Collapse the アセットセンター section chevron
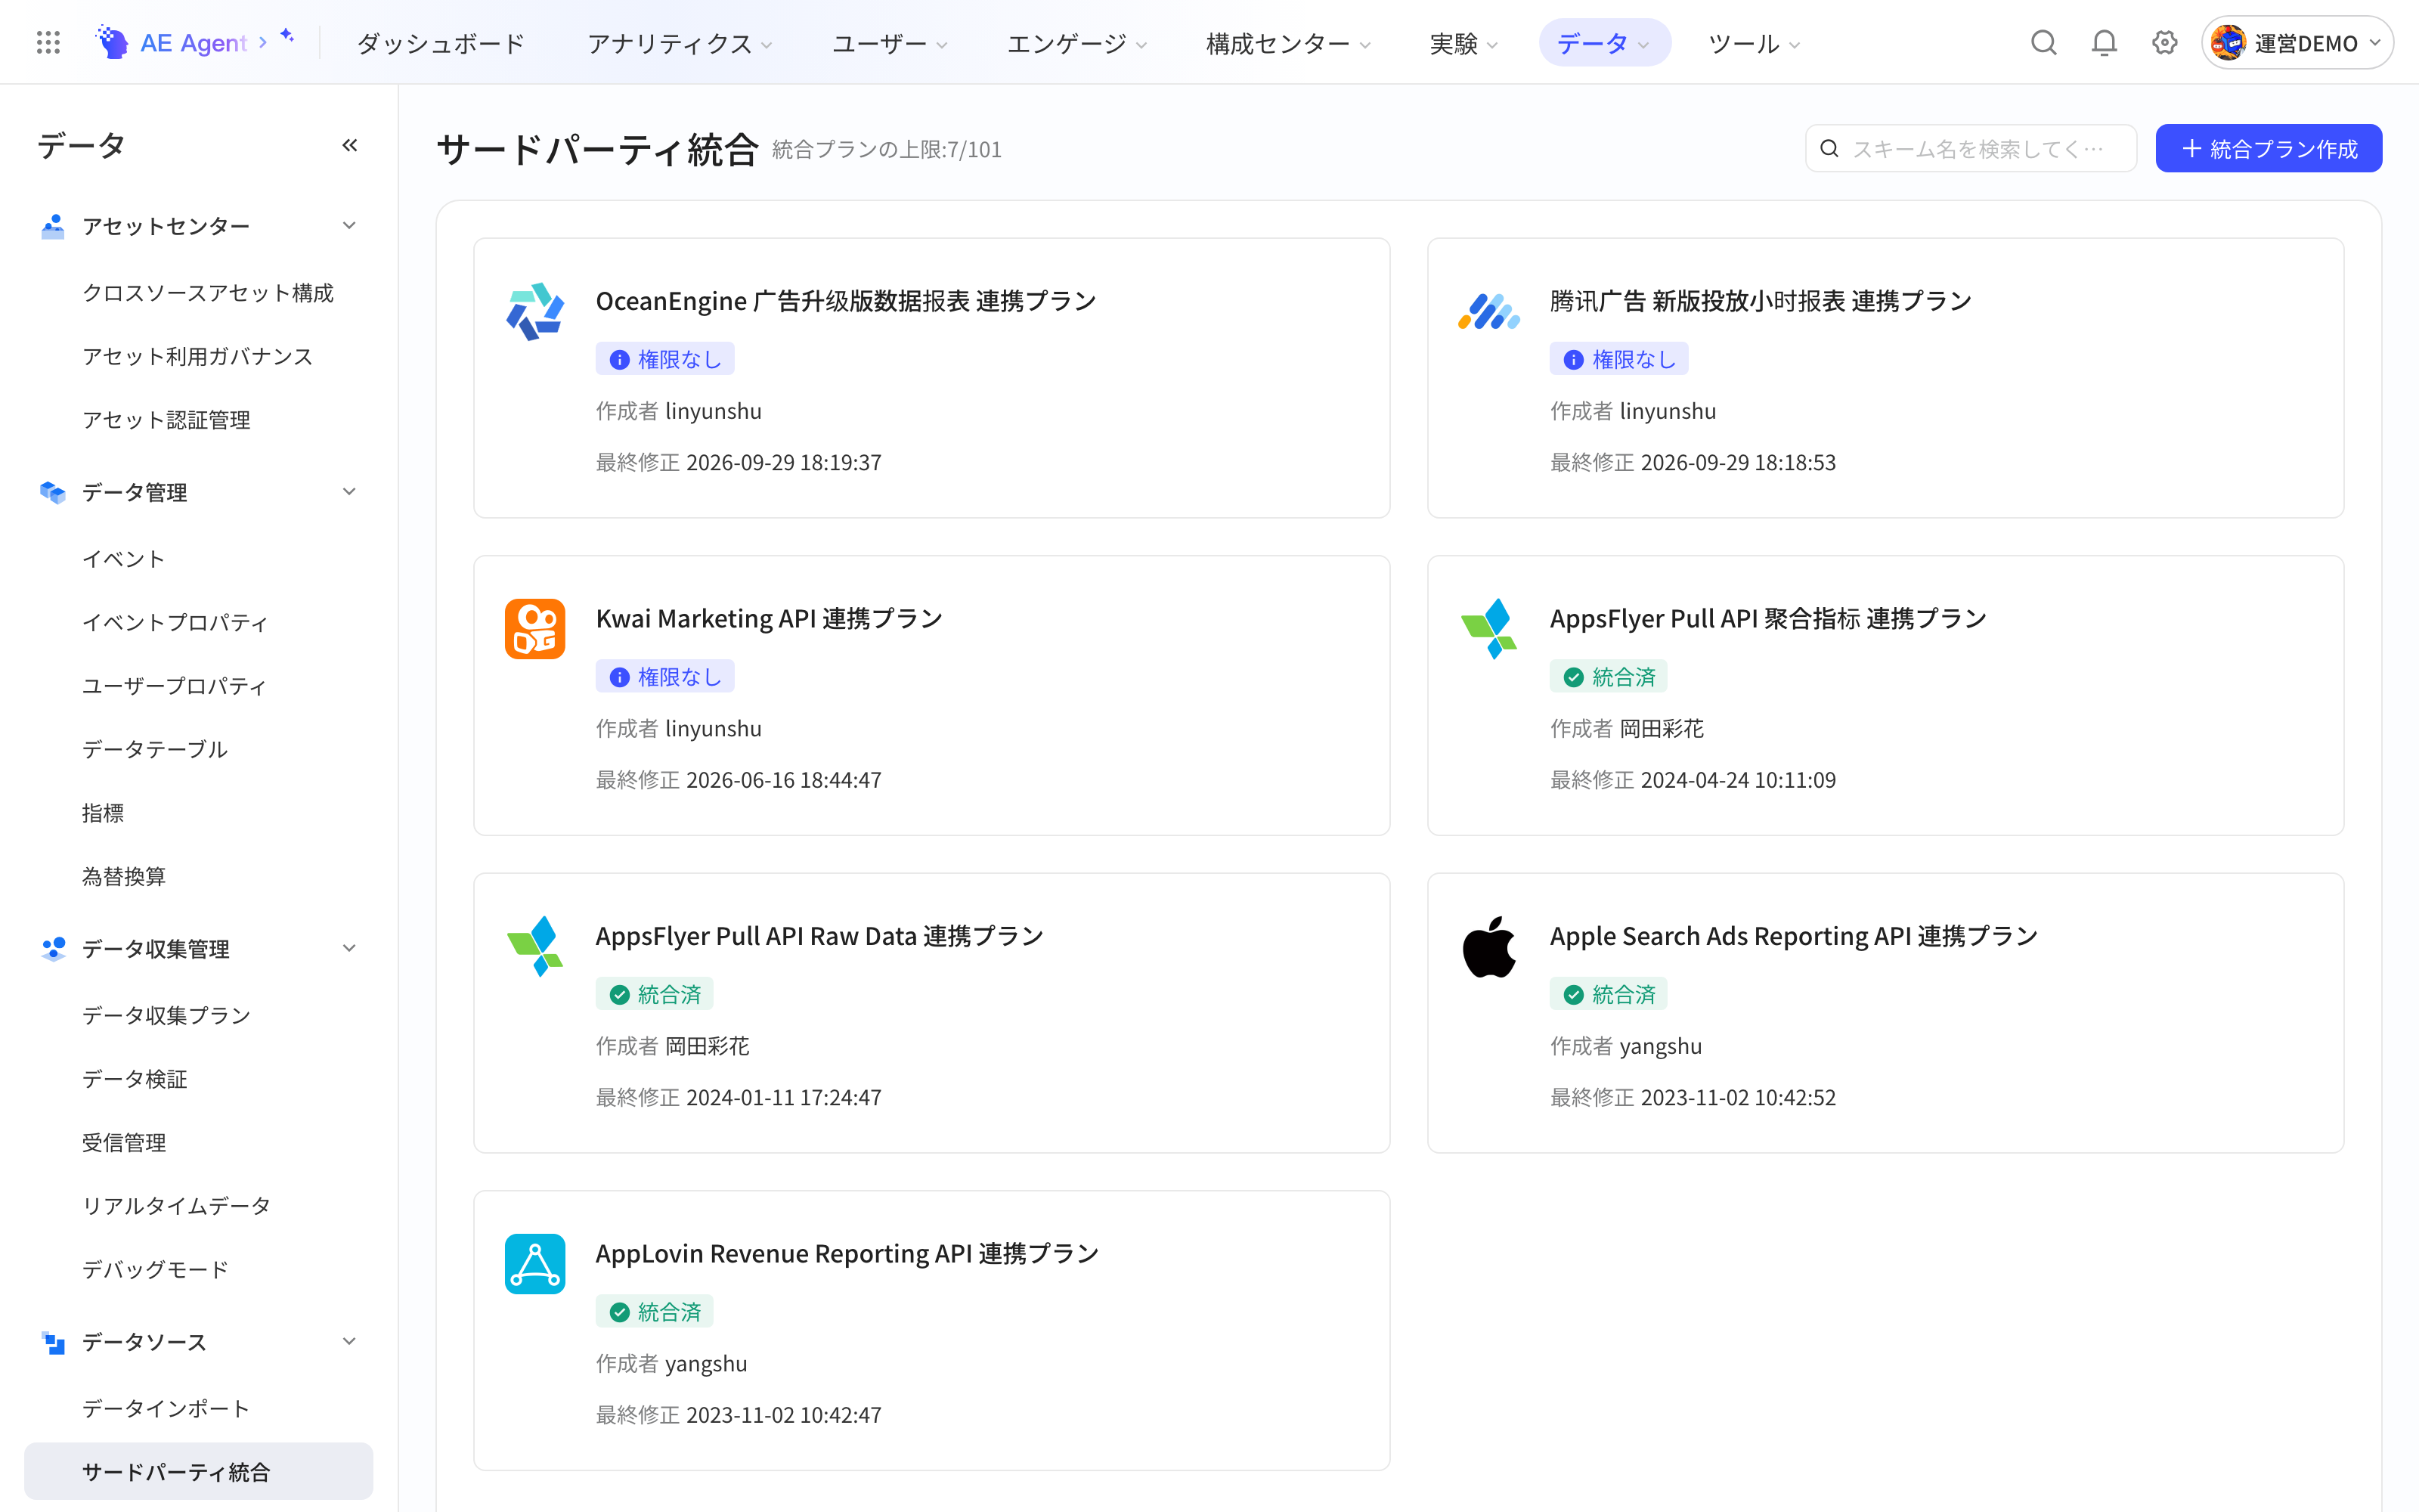Image resolution: width=2419 pixels, height=1512 pixels. [x=348, y=225]
